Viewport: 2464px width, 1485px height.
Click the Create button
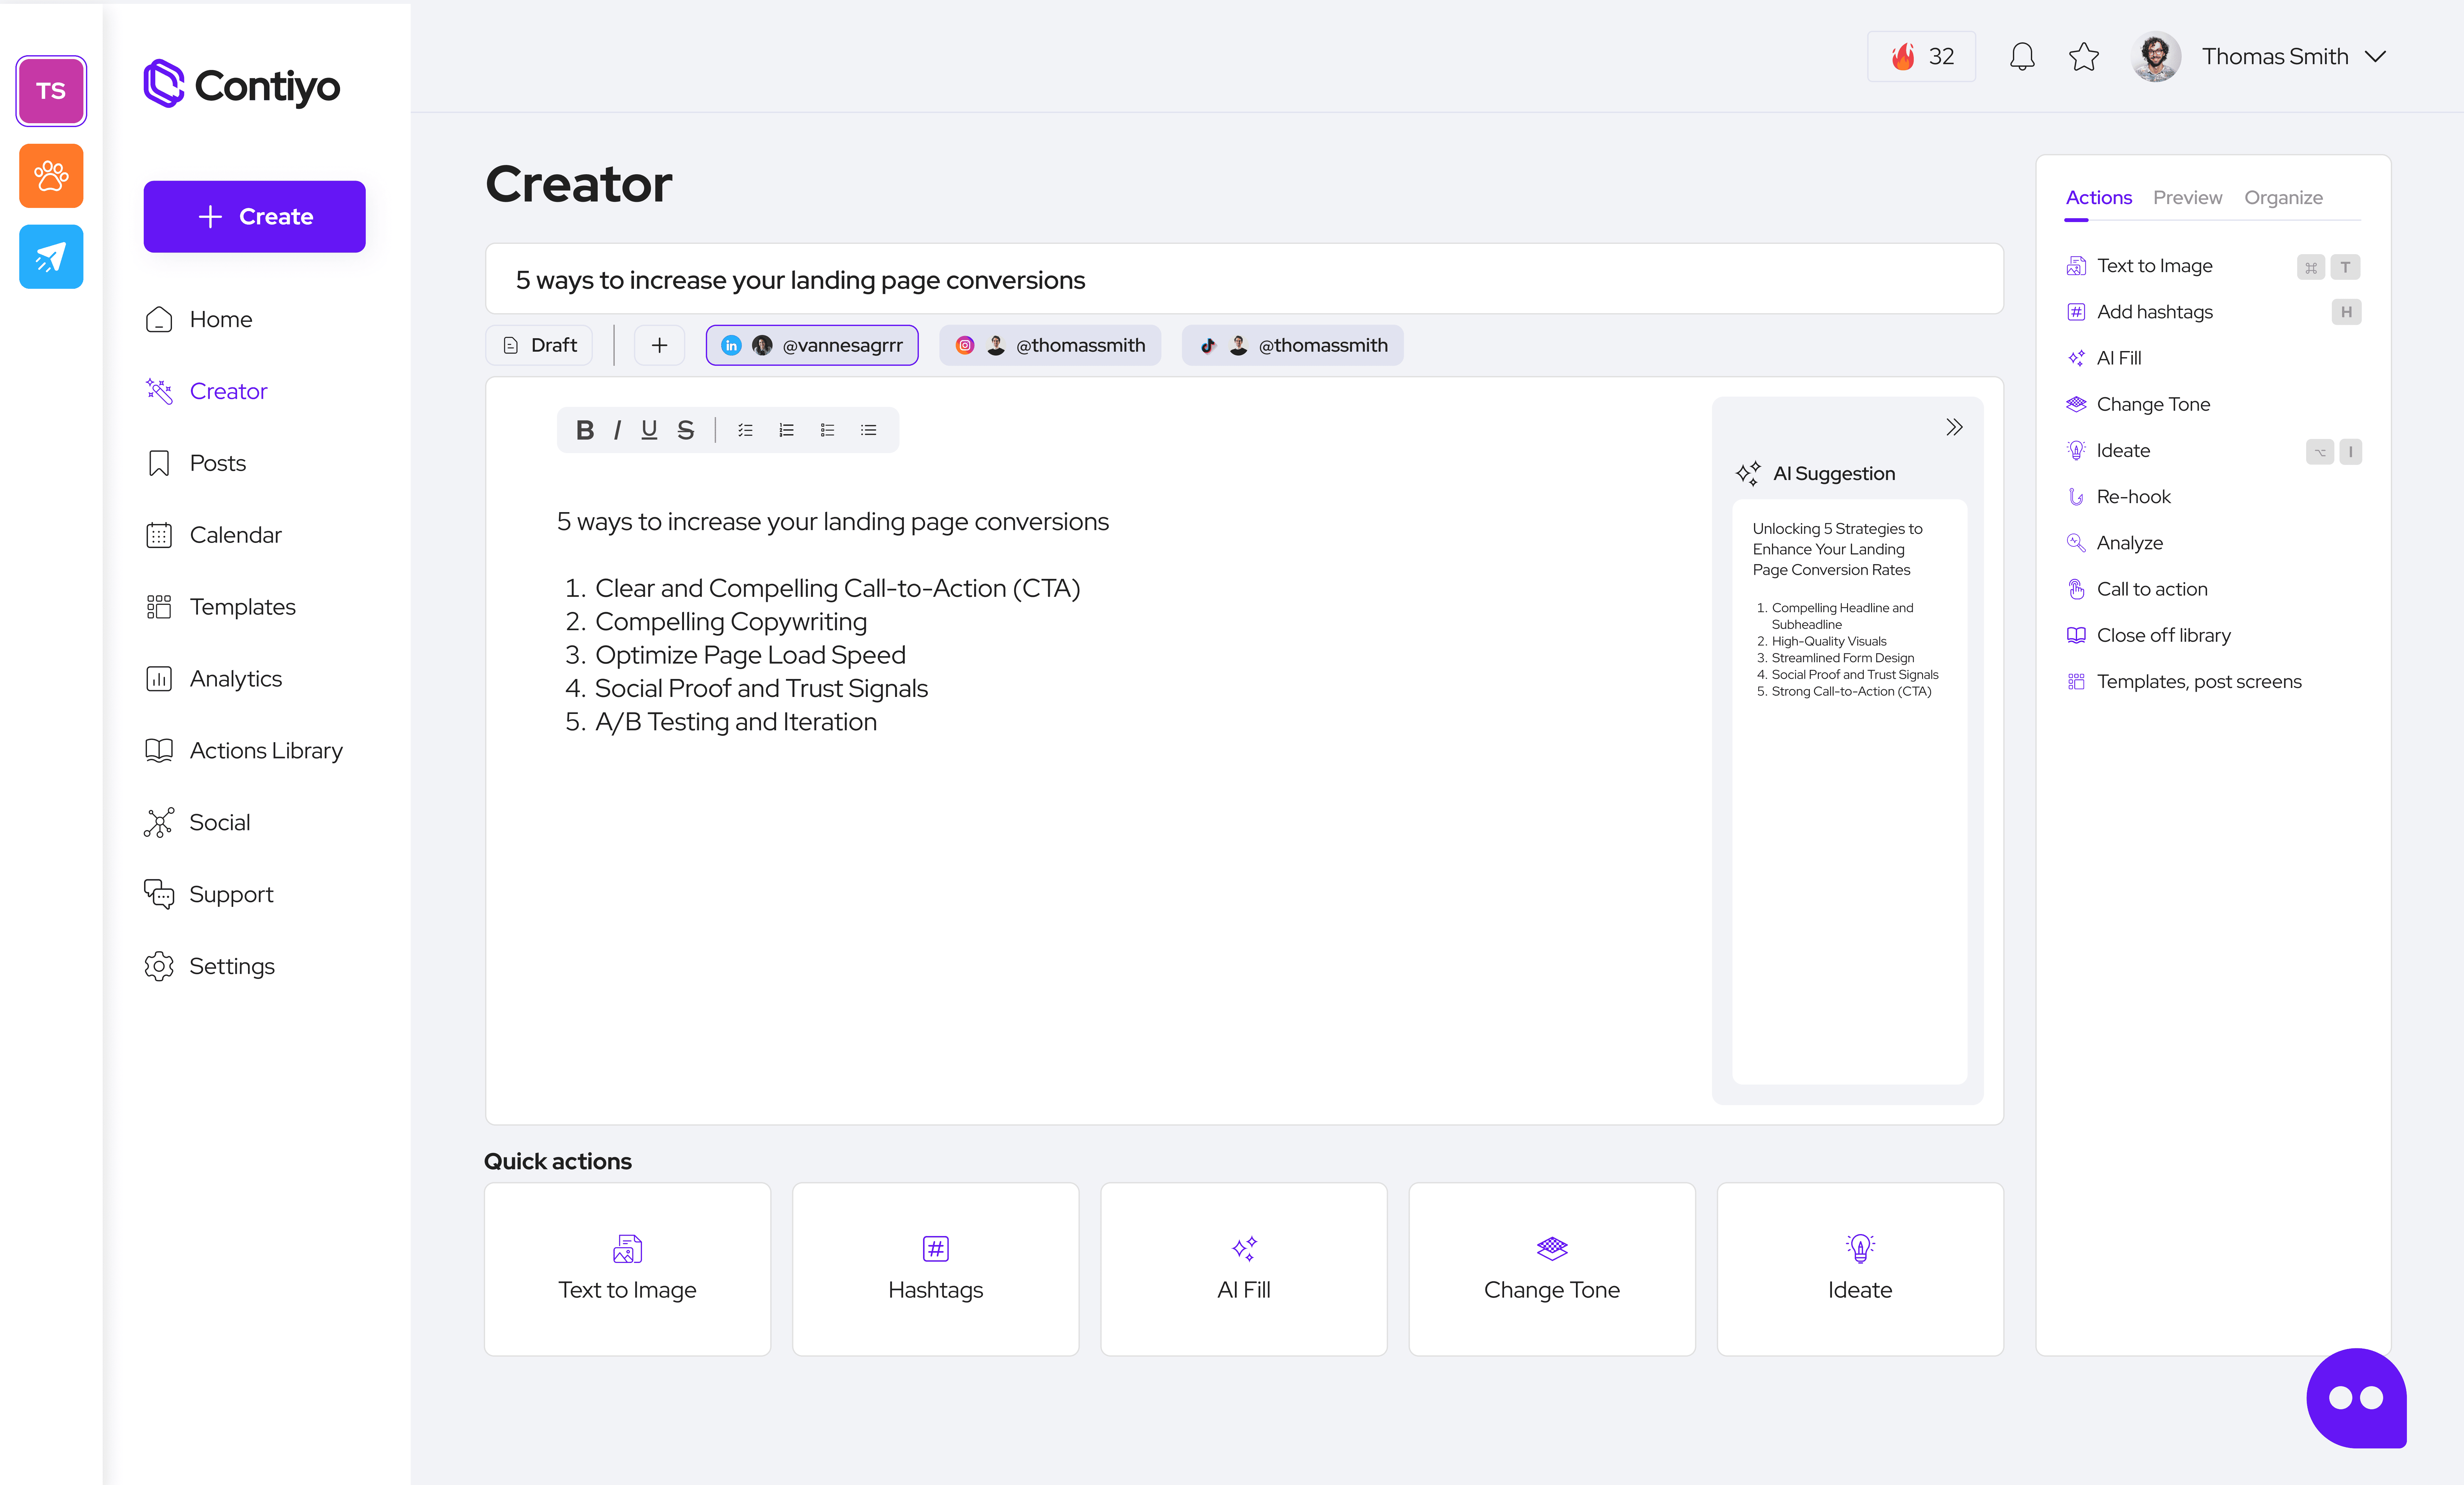click(x=254, y=216)
